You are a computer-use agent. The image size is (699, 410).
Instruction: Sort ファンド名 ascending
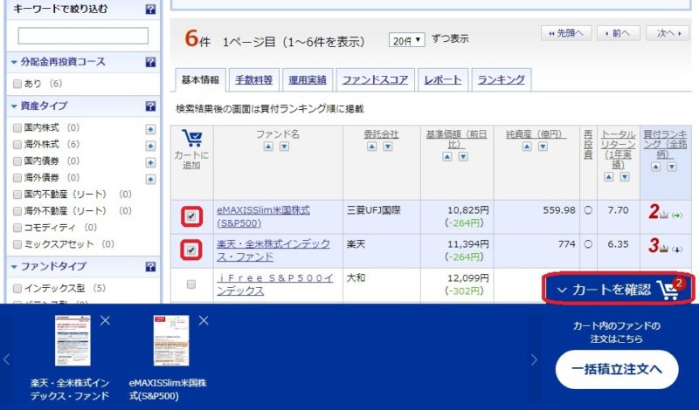(x=268, y=147)
